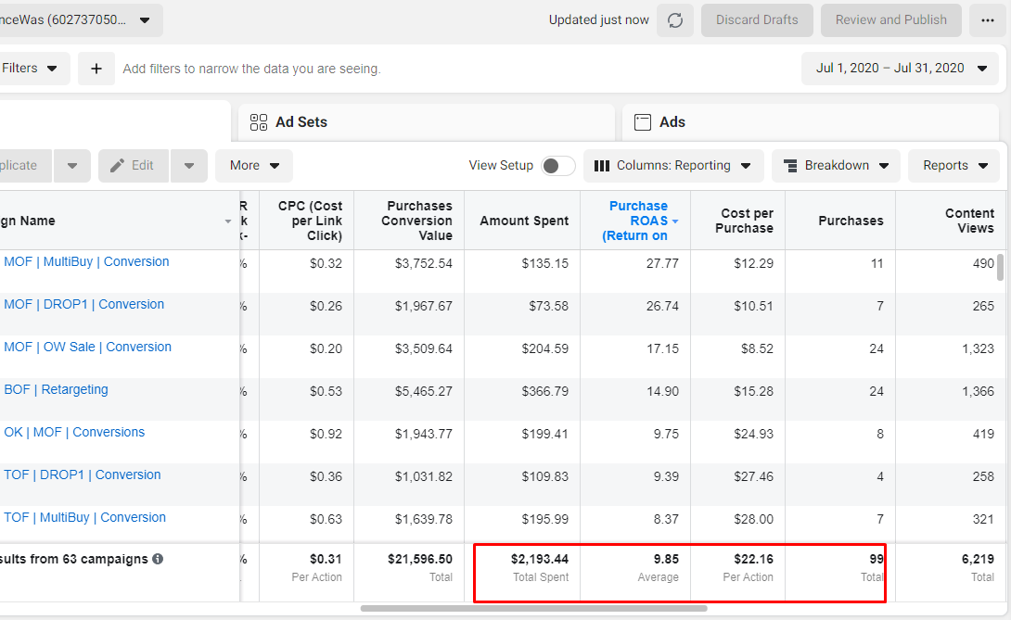
Task: Switch to the Ads tab
Action: click(672, 122)
